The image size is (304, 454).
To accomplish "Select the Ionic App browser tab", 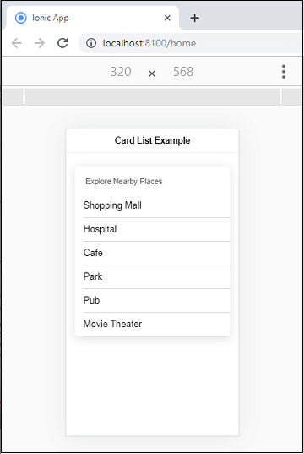I will 93,18.
